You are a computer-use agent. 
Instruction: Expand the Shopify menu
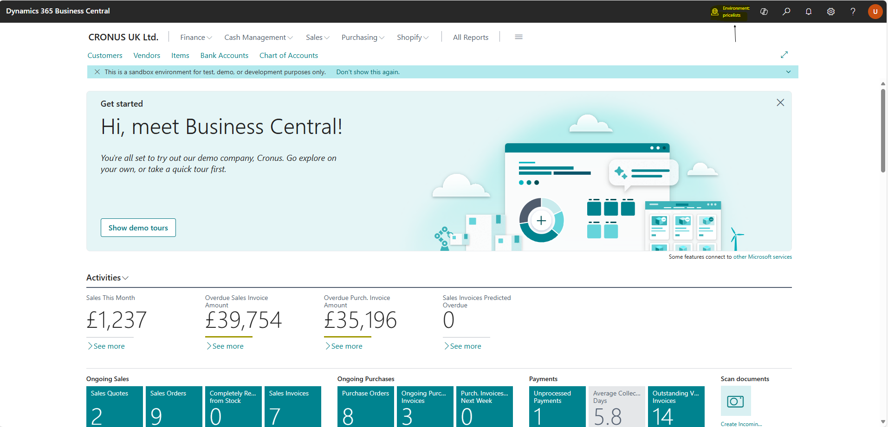coord(413,37)
